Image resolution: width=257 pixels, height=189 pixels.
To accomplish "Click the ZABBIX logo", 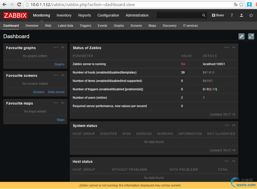I will tap(15, 15).
